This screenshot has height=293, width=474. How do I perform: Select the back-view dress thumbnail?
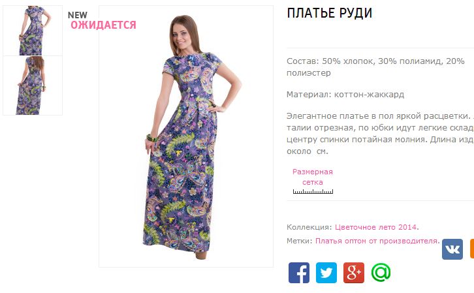pyautogui.click(x=33, y=85)
